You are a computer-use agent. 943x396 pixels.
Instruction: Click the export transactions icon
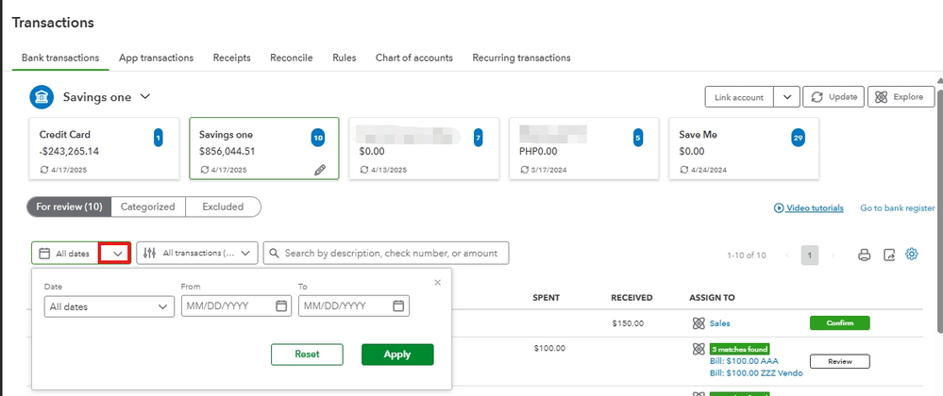pos(888,255)
